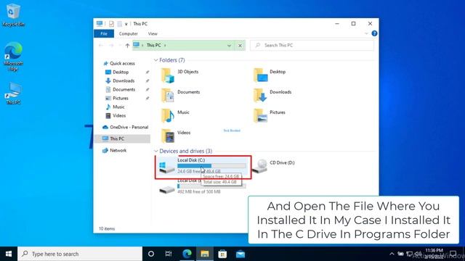Open Task View on the taskbar

coord(169,254)
